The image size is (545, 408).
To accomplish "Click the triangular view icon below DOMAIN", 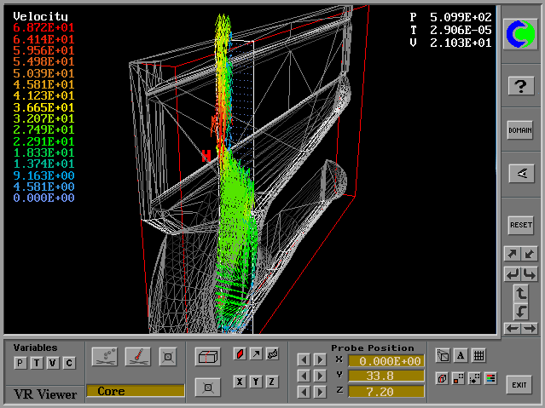I will (x=520, y=173).
